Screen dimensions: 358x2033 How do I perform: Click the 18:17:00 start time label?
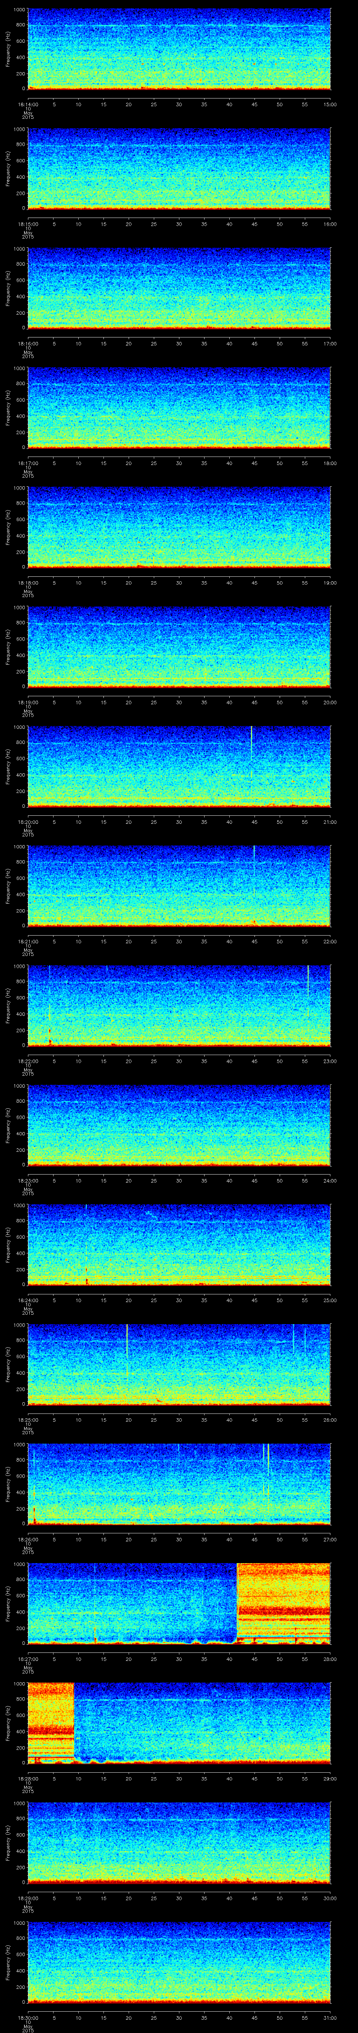[28, 463]
